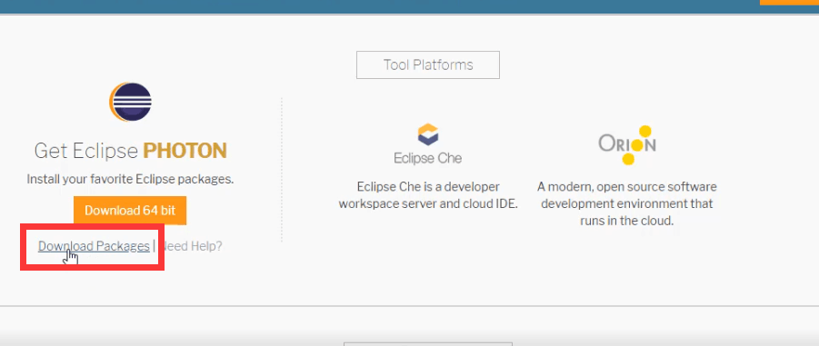The width and height of the screenshot is (819, 346).
Task: Click the 'A modern, open source software' description
Action: [627, 203]
